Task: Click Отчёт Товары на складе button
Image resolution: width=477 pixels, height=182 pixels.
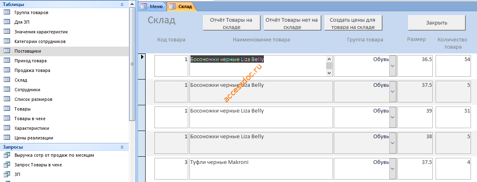Action: coord(231,23)
